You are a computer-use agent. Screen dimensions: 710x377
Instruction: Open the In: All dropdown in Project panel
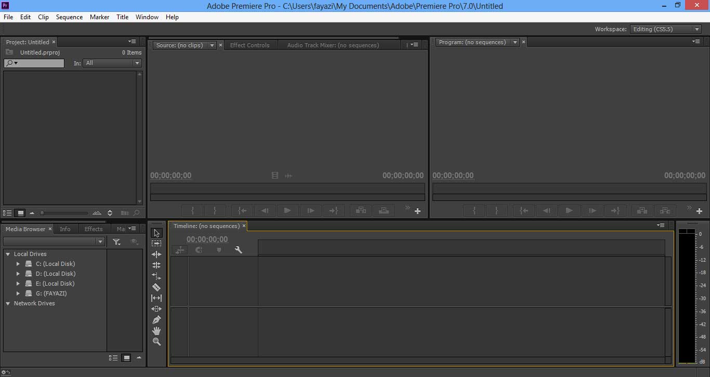click(x=112, y=63)
